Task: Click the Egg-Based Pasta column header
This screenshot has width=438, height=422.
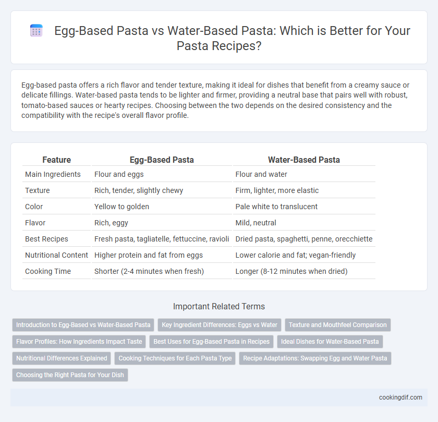Action: (162, 160)
